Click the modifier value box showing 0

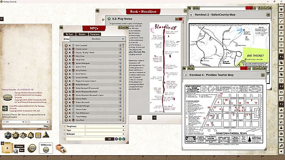[7, 148]
